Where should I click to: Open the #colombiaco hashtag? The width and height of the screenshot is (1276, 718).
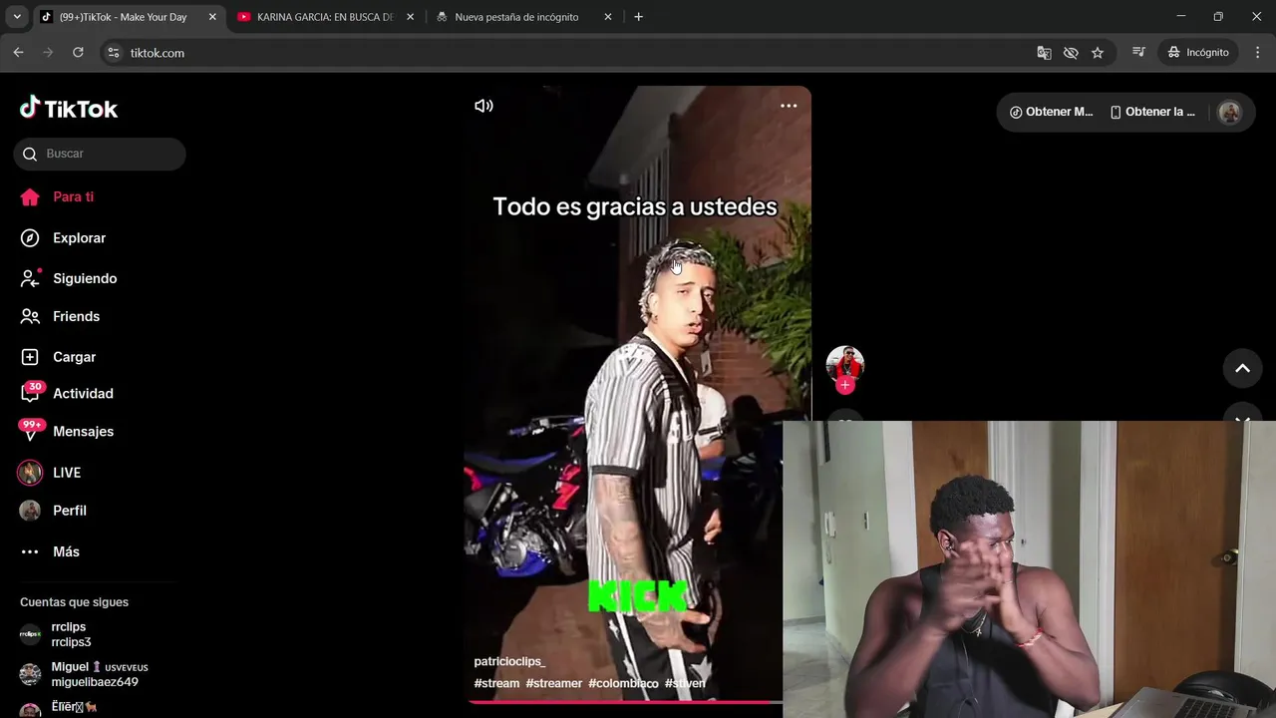pos(623,683)
